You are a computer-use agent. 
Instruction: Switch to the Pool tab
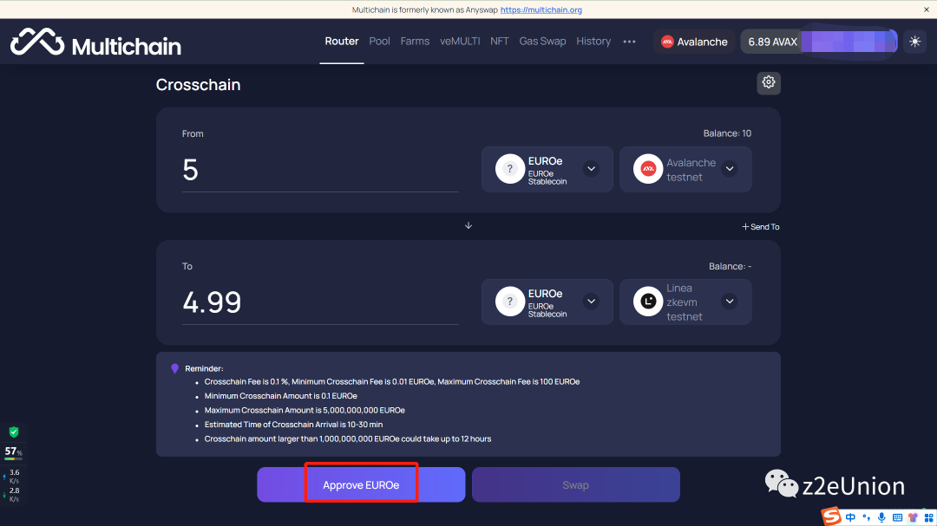[379, 42]
